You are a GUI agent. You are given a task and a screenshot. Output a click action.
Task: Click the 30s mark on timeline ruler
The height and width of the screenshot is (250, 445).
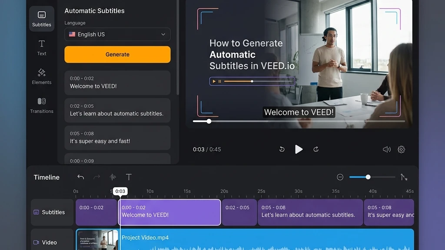tap(298, 191)
